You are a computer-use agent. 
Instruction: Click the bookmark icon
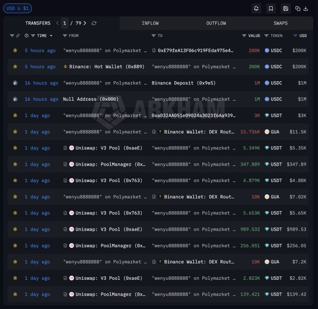(271, 8)
